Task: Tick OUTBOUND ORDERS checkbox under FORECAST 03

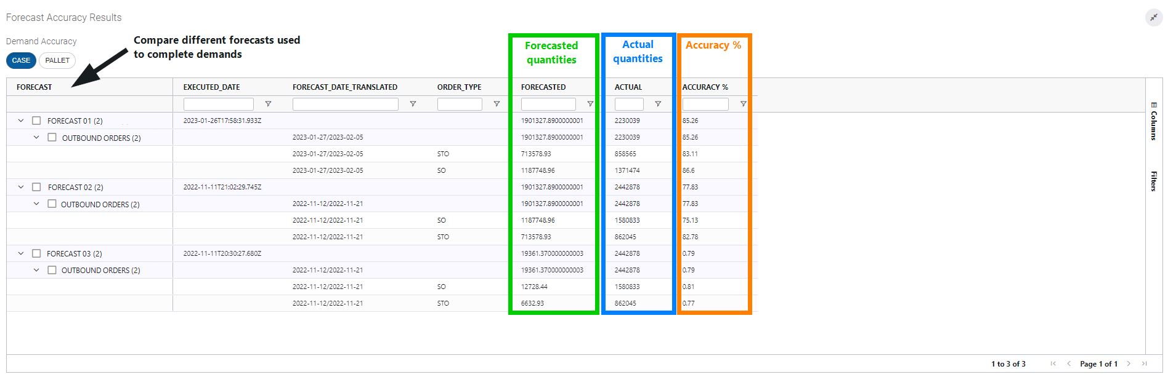Action: (x=52, y=270)
